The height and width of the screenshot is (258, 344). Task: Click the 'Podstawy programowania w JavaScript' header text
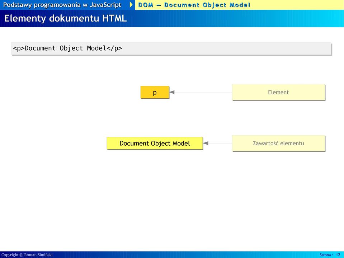point(62,5)
